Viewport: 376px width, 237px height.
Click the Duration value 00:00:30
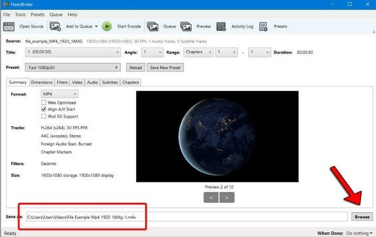pos(305,52)
